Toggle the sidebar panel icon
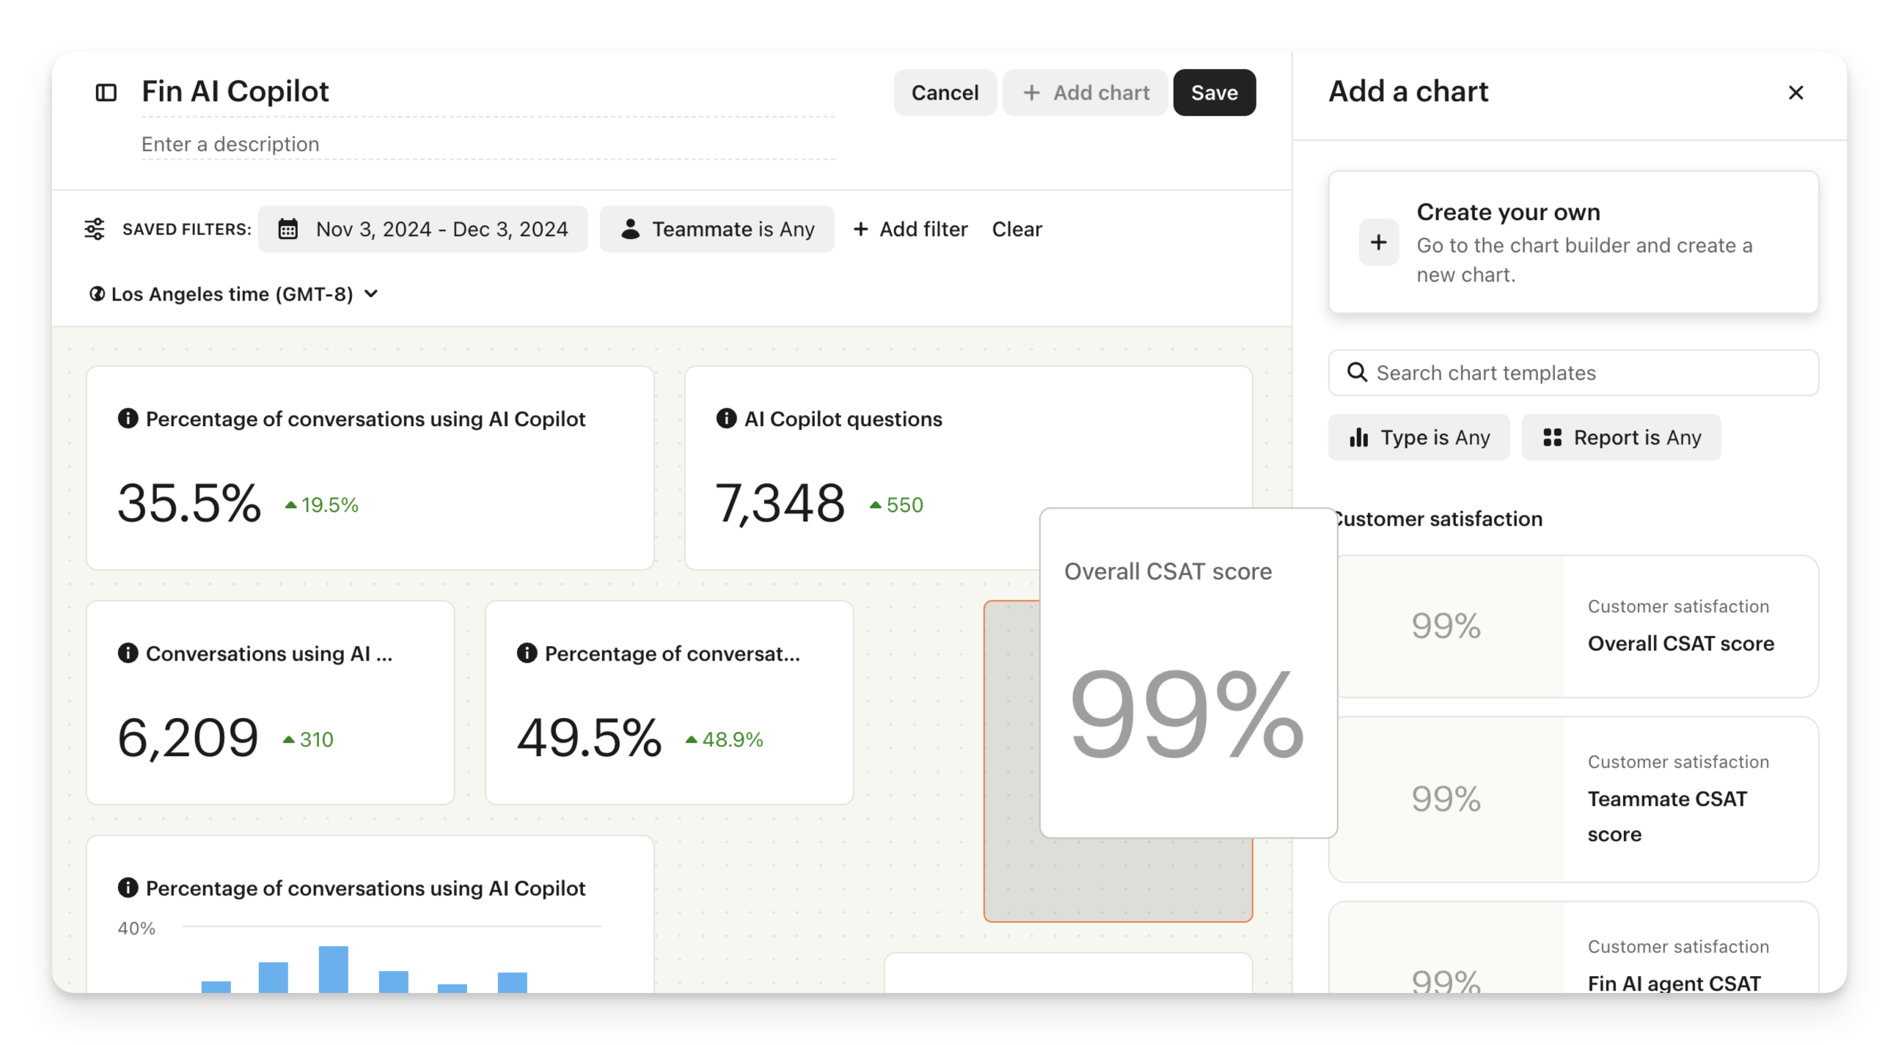Screen dimensions: 1899x1045 pos(106,92)
